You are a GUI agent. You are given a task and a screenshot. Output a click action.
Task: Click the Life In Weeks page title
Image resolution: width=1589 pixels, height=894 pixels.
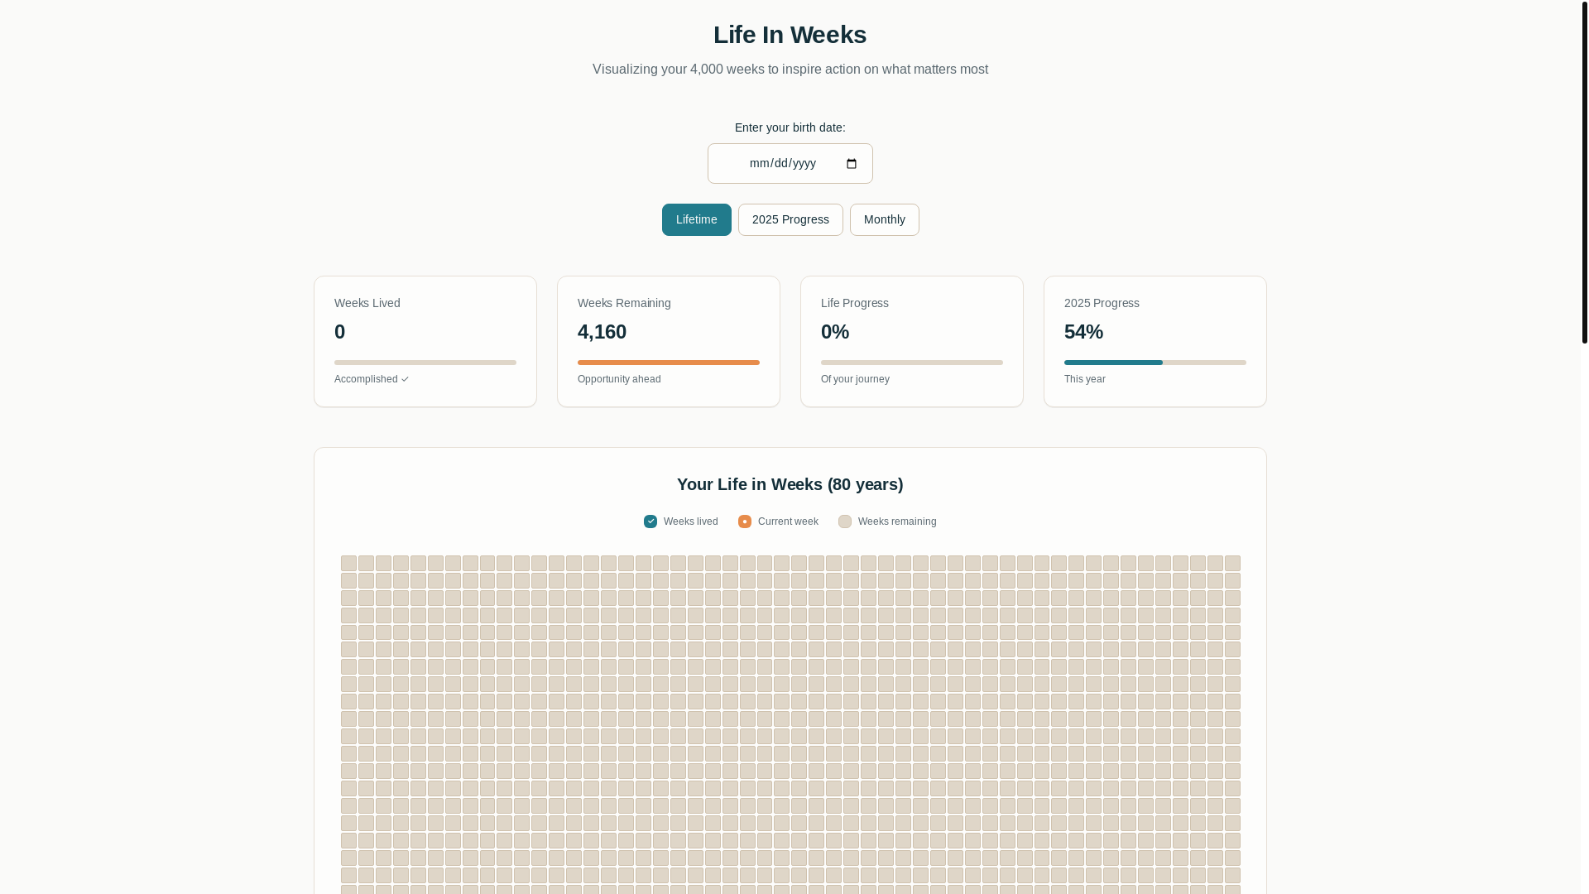point(790,35)
